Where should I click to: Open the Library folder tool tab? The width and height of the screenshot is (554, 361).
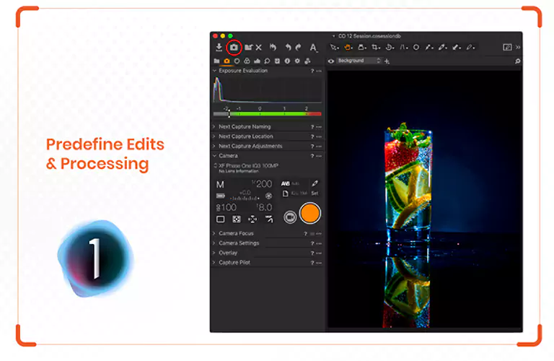216,61
